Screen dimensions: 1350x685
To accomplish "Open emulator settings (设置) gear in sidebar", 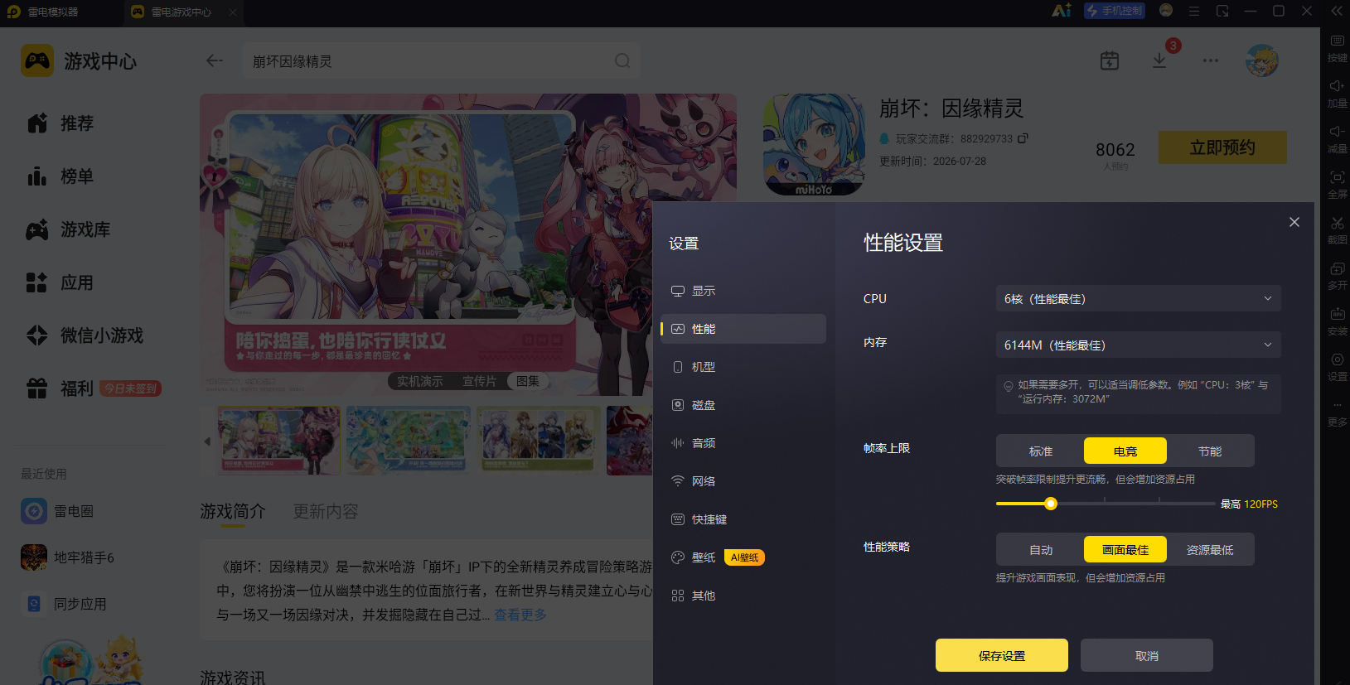I will coord(1337,368).
